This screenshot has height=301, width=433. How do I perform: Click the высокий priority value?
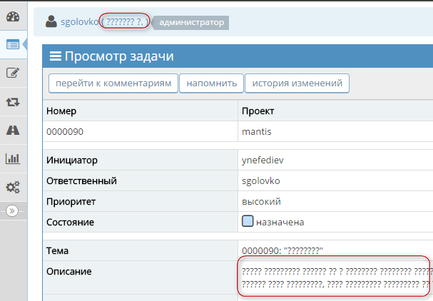pyautogui.click(x=261, y=201)
